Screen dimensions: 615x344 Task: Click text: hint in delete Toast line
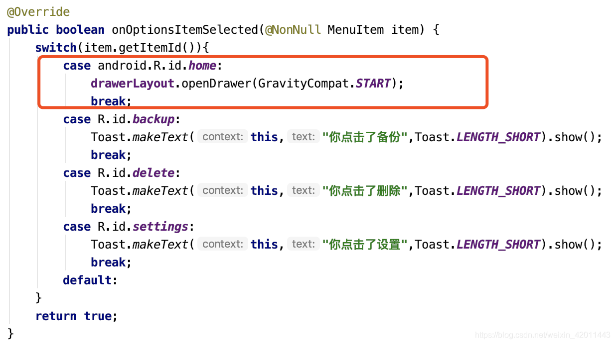[304, 191]
